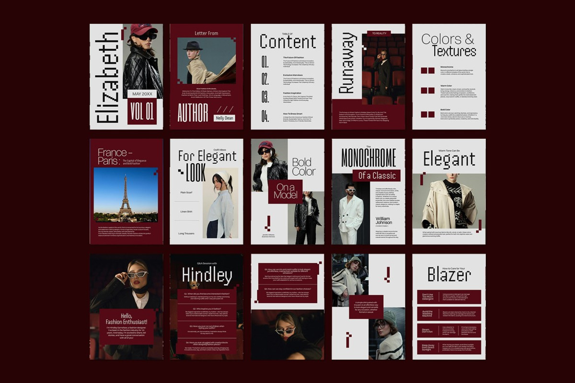Select the Warm Color square swatch
This screenshot has height=383, width=575.
point(427,90)
